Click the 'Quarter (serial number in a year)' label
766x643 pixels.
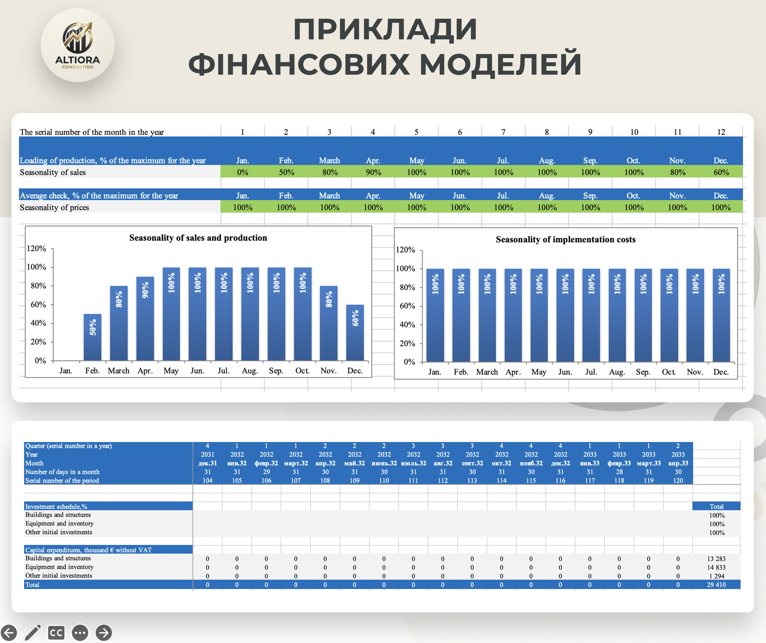[69, 446]
